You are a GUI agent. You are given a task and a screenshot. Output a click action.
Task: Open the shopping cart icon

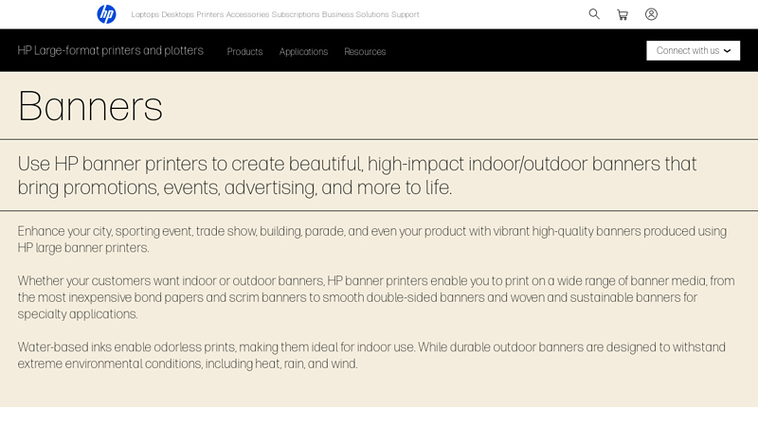pos(623,14)
